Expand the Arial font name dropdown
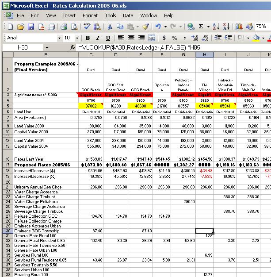Viewport: 271px width, 277px height. (59, 38)
